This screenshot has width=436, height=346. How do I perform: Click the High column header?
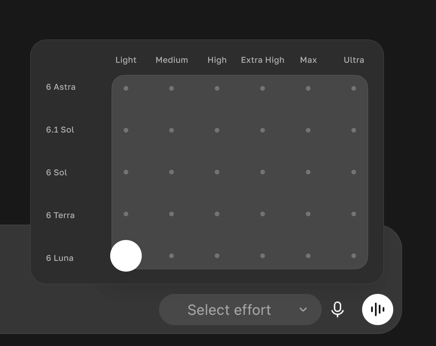(x=217, y=60)
